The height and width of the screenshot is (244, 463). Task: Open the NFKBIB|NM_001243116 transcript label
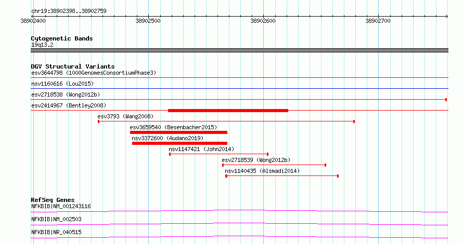click(x=61, y=206)
